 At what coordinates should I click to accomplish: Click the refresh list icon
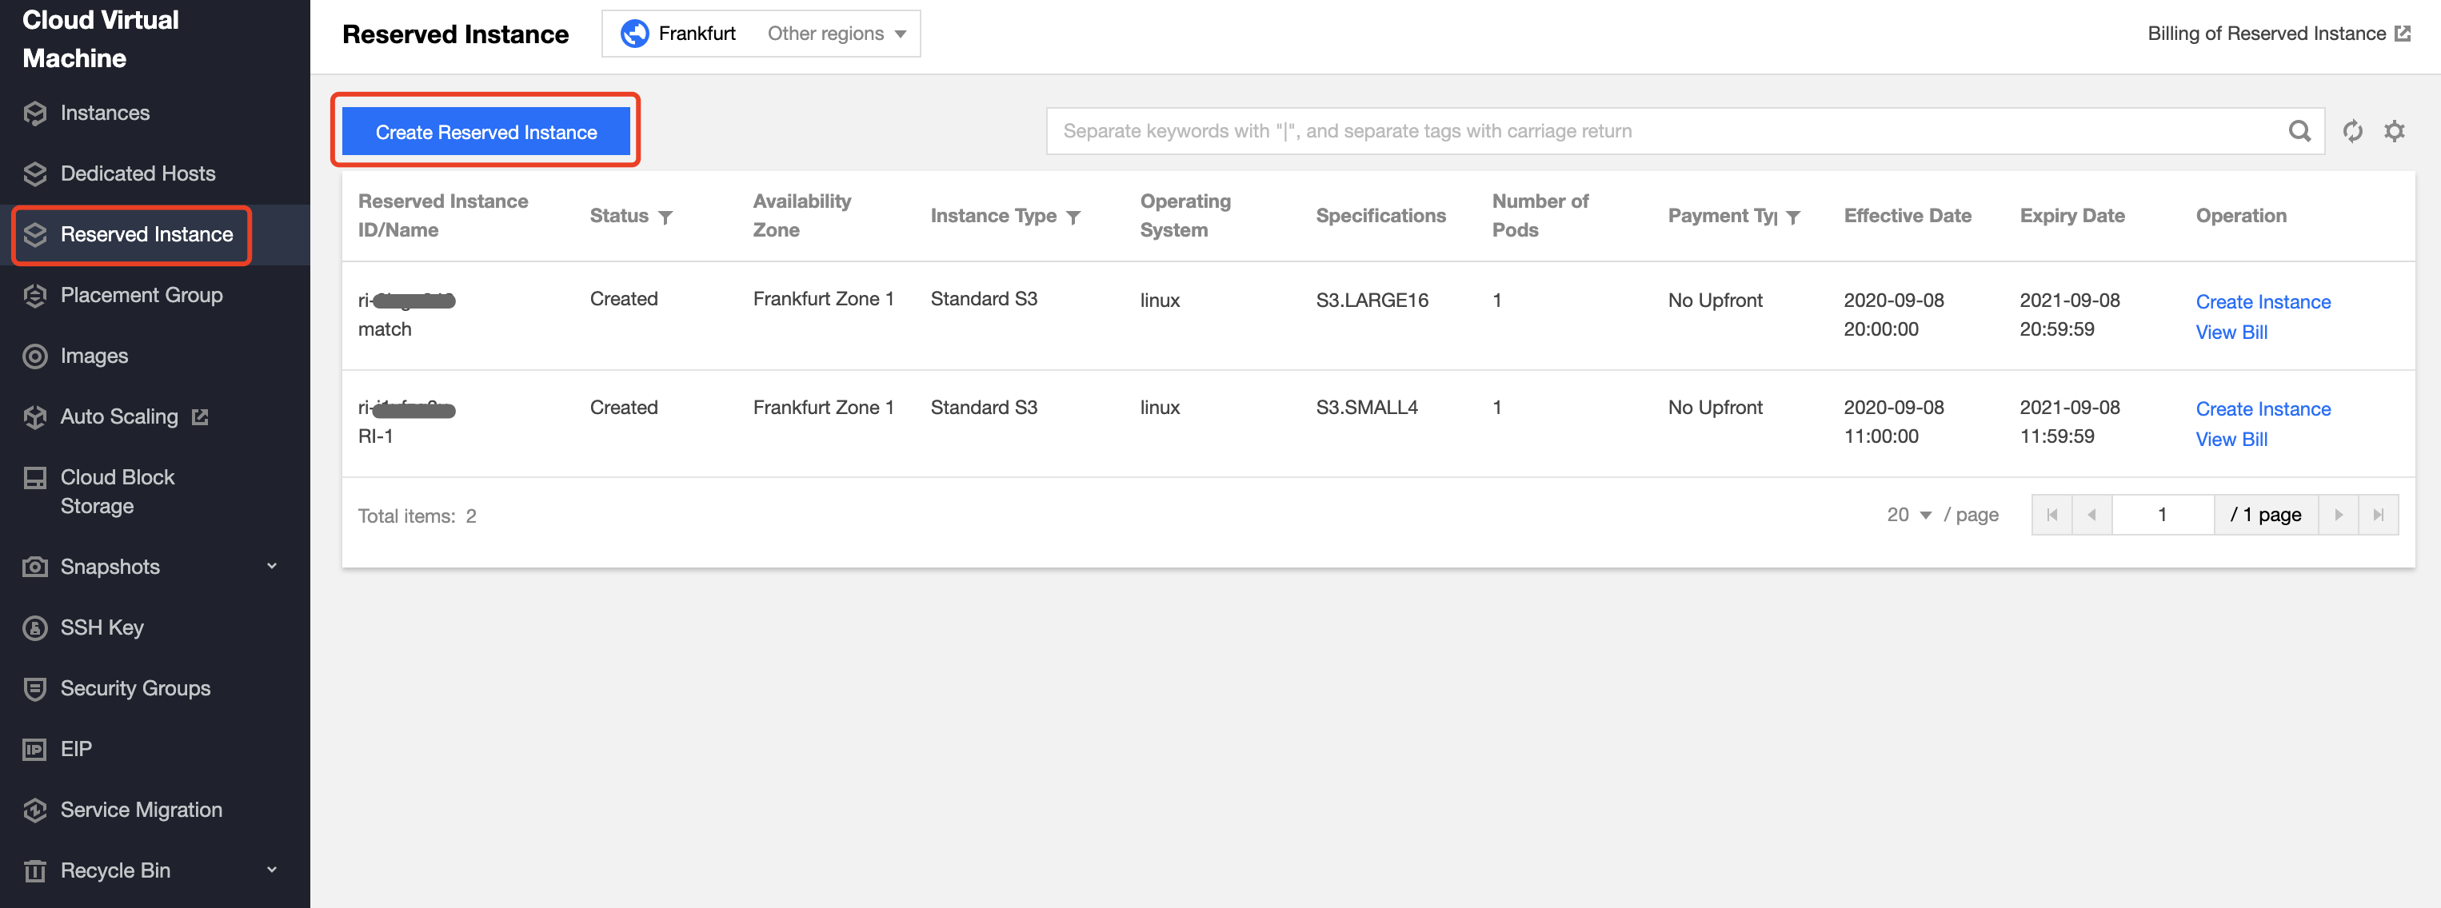click(2352, 132)
